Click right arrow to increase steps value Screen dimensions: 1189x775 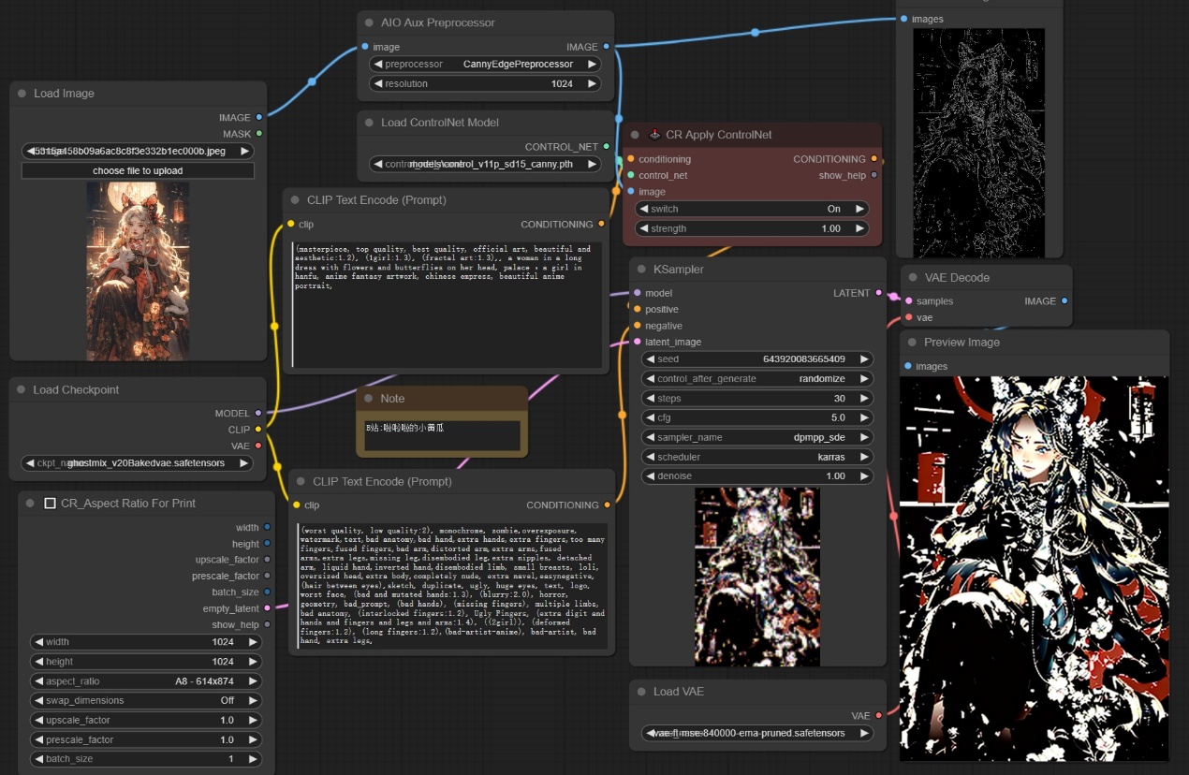864,399
